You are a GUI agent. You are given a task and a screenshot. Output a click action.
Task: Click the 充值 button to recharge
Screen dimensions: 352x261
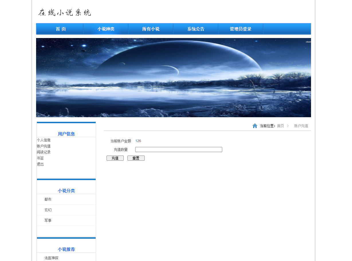[x=115, y=158]
